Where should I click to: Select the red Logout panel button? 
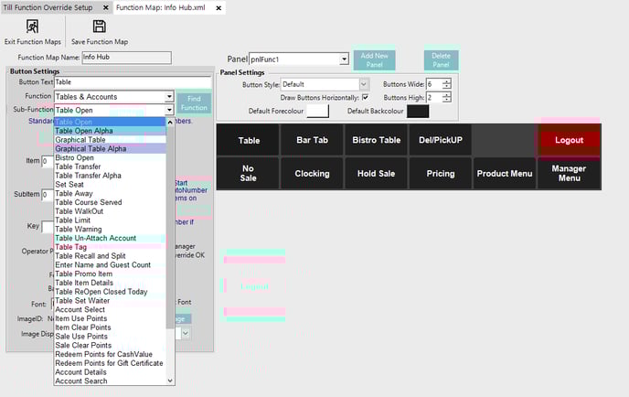pos(569,140)
